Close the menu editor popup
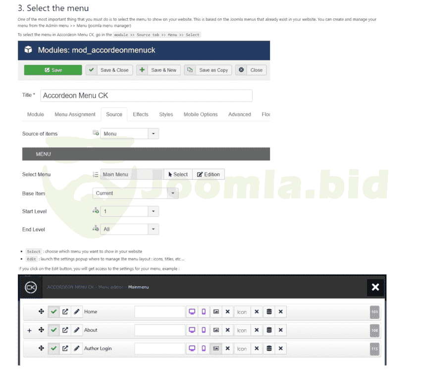Screen dimensions: 421x374 pyautogui.click(x=375, y=287)
